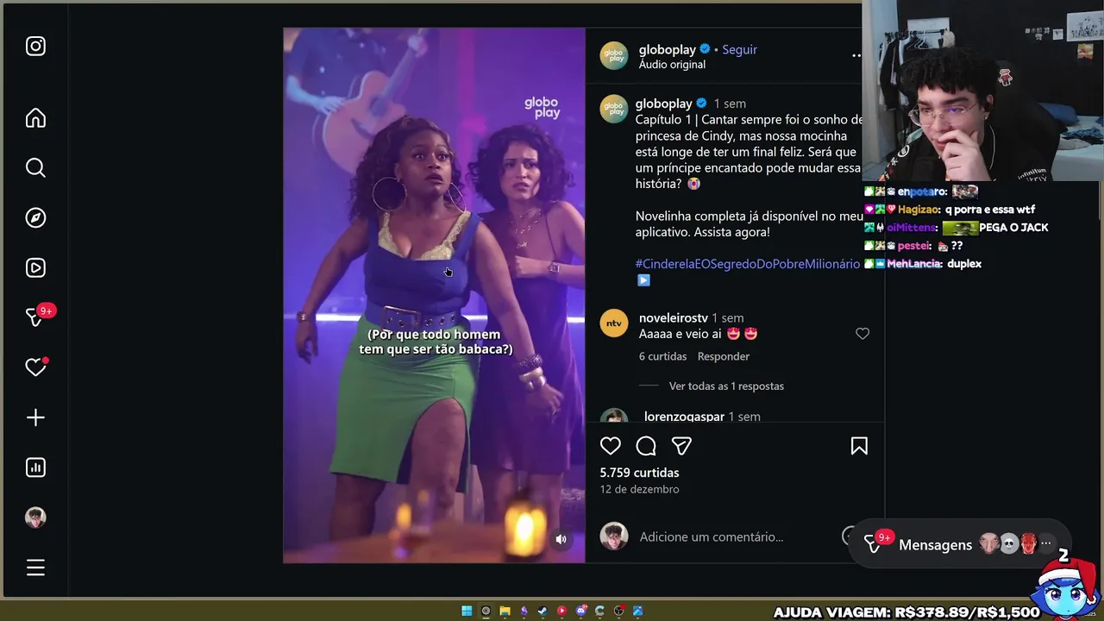This screenshot has height=621, width=1104.
Task: Open globoplay avatar beside the caption
Action: click(x=614, y=109)
